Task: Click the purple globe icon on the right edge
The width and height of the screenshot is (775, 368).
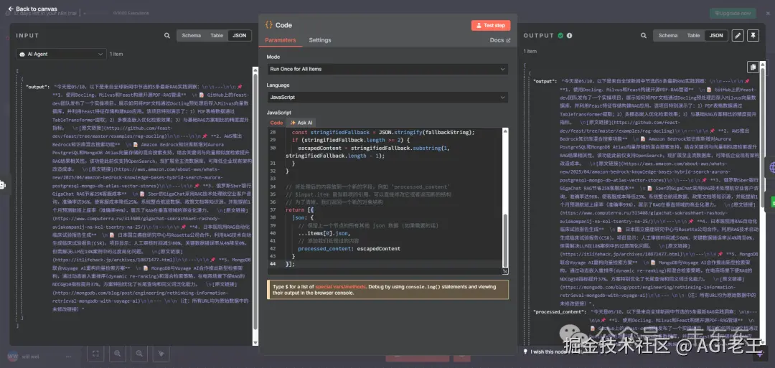Action: coord(771,168)
